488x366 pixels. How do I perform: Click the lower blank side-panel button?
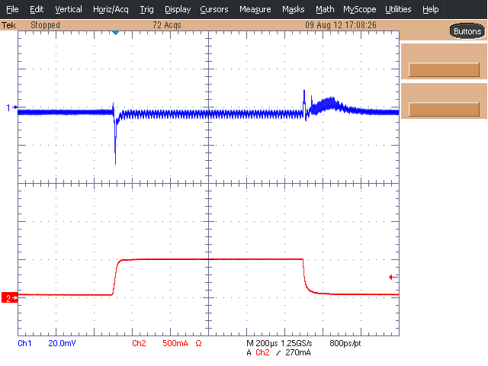444,109
